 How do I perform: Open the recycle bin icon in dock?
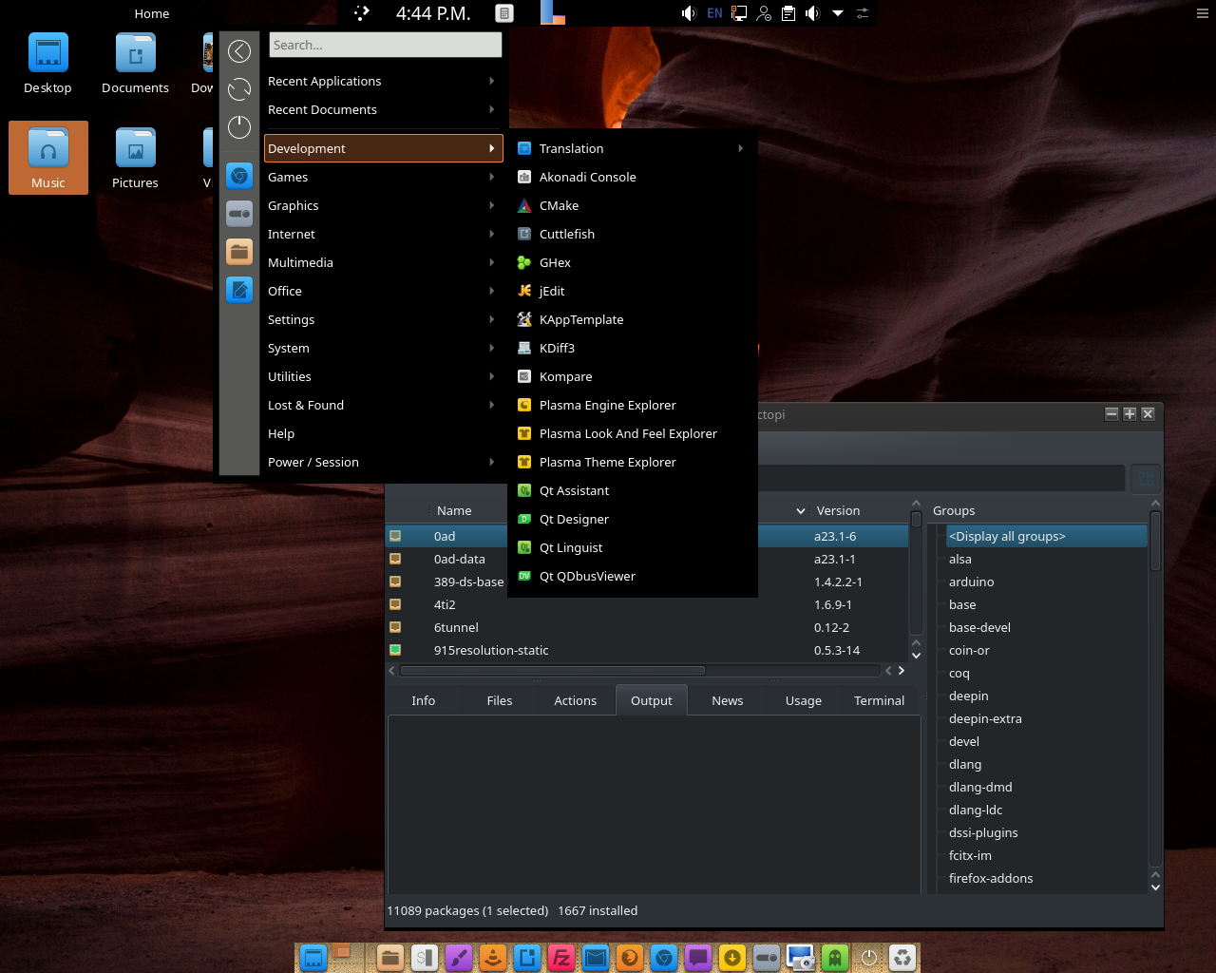click(903, 958)
